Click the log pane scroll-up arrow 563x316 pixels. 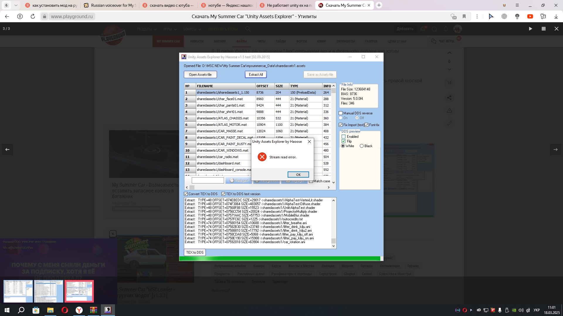coord(333,200)
